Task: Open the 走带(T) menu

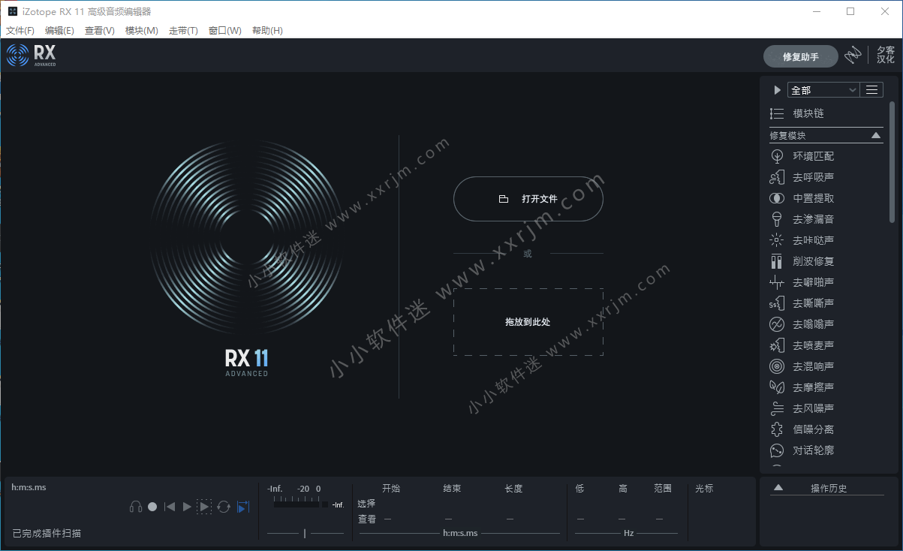Action: point(183,31)
